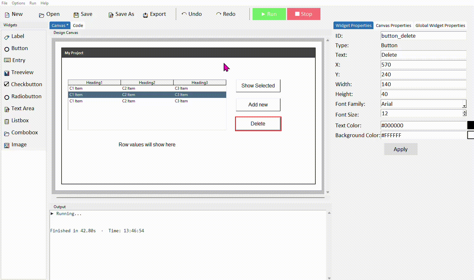Select the Checkbutton widget
The width and height of the screenshot is (474, 280).
26,84
